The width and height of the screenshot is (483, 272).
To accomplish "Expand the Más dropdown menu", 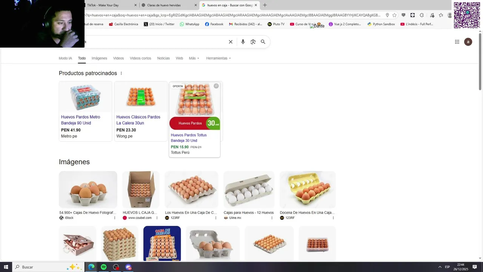I will (x=194, y=58).
